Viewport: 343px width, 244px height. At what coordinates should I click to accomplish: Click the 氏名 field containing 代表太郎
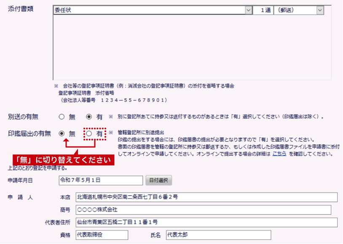click(218, 235)
